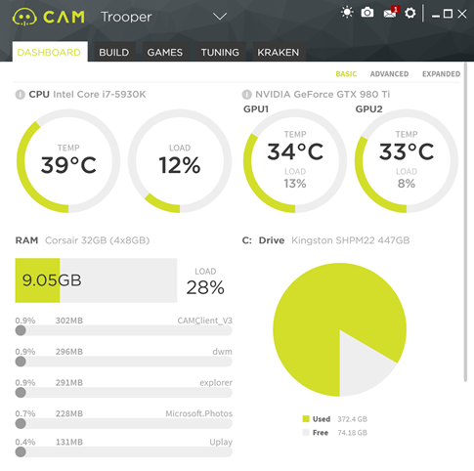Switch to the EXPANDED view mode
This screenshot has width=474, height=471.
pos(441,74)
